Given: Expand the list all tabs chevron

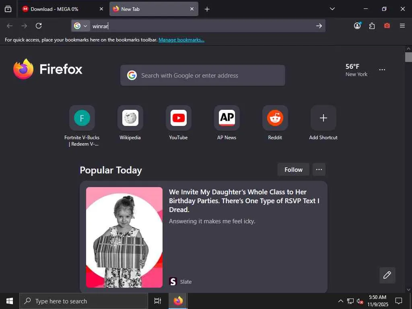Looking at the screenshot, I should (332, 9).
